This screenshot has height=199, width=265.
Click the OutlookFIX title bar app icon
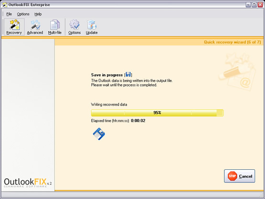point(5,5)
